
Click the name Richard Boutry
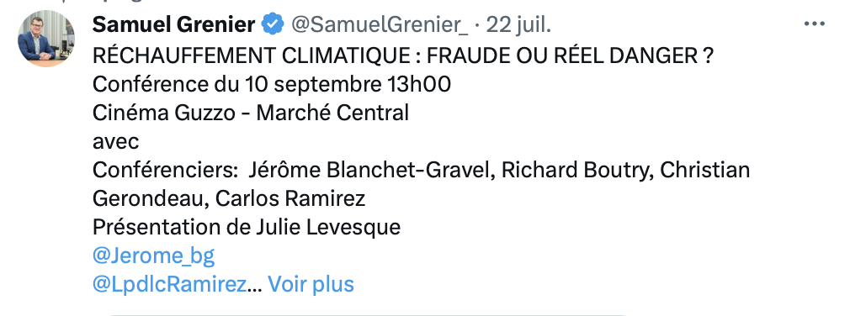pyautogui.click(x=573, y=171)
